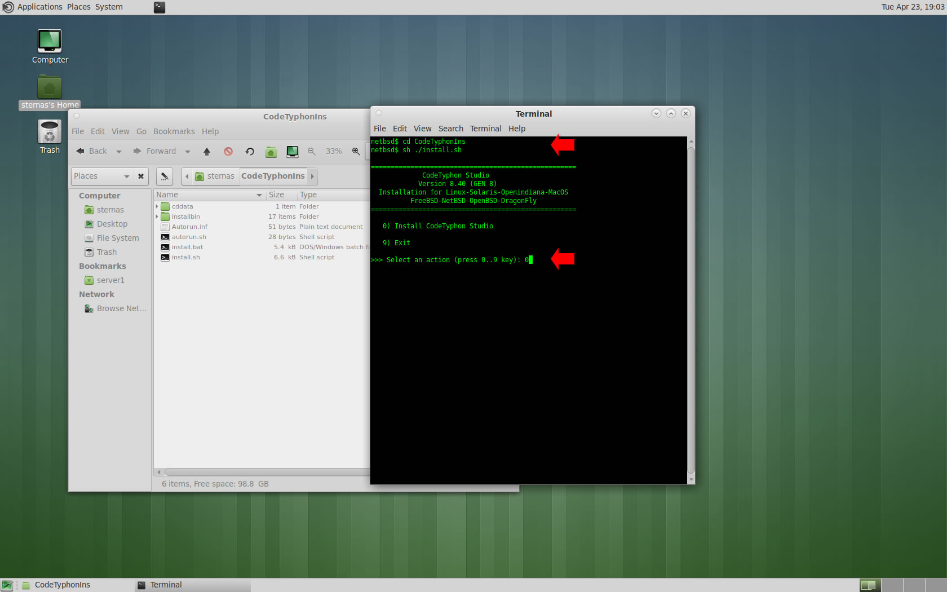Open Back history dropdown arrow
This screenshot has height=592, width=947.
pos(119,151)
